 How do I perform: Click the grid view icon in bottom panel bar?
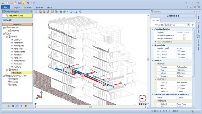coord(17,106)
